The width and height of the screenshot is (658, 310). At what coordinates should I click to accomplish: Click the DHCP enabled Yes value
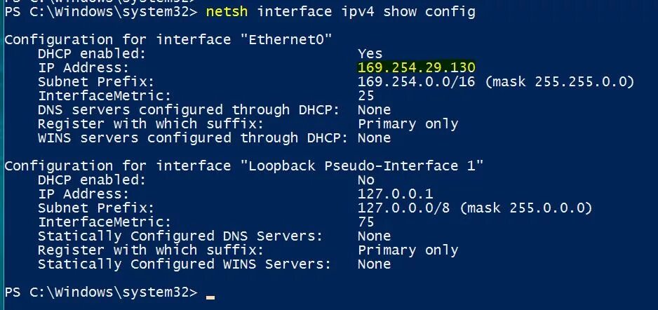pos(370,54)
